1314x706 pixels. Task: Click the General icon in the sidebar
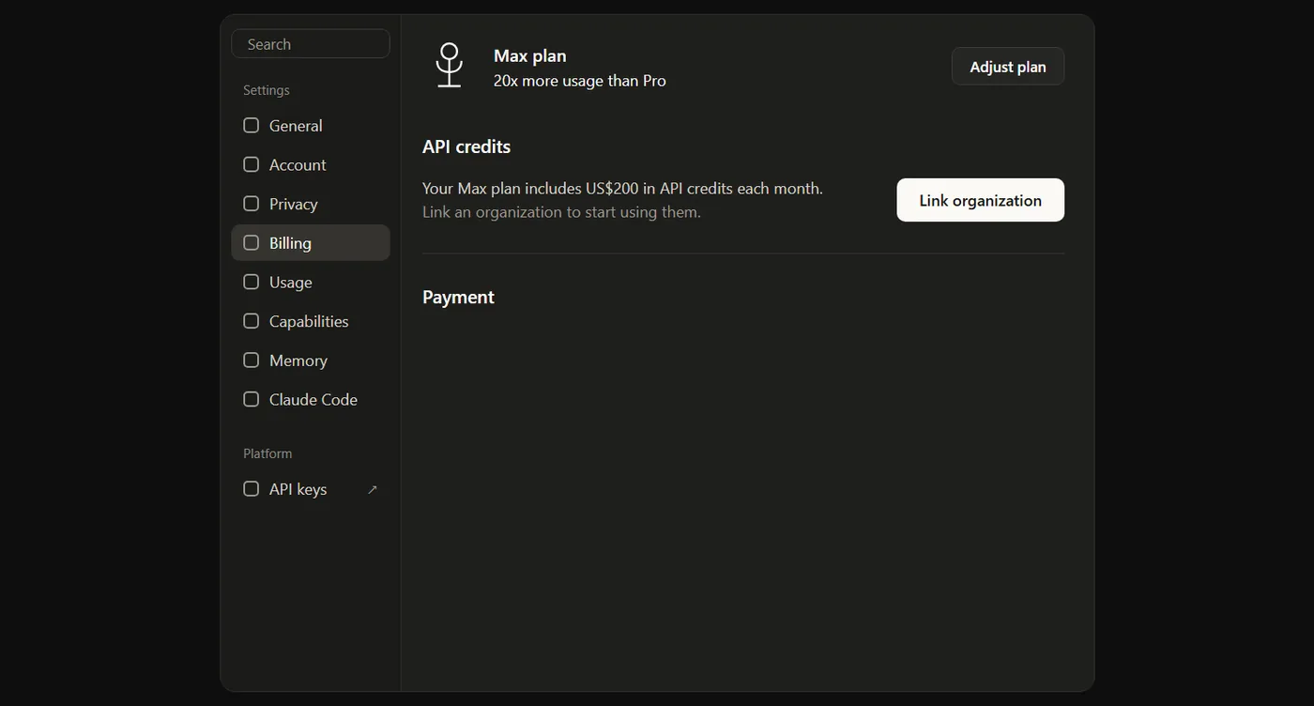coord(251,126)
